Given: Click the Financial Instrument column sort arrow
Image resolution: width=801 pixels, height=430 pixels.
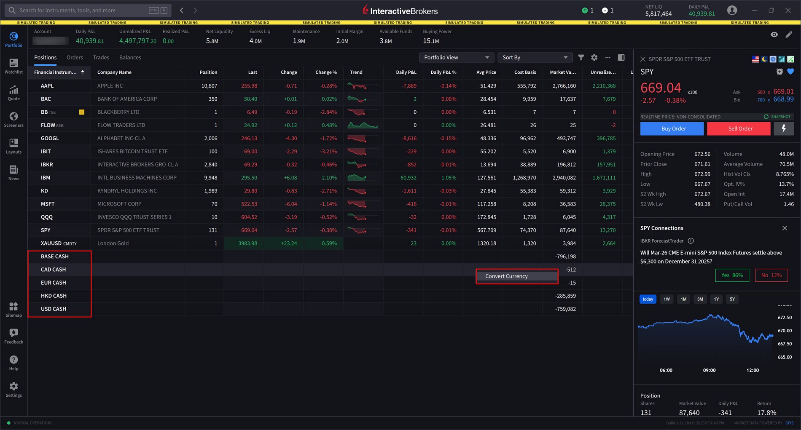Looking at the screenshot, I should (x=83, y=72).
